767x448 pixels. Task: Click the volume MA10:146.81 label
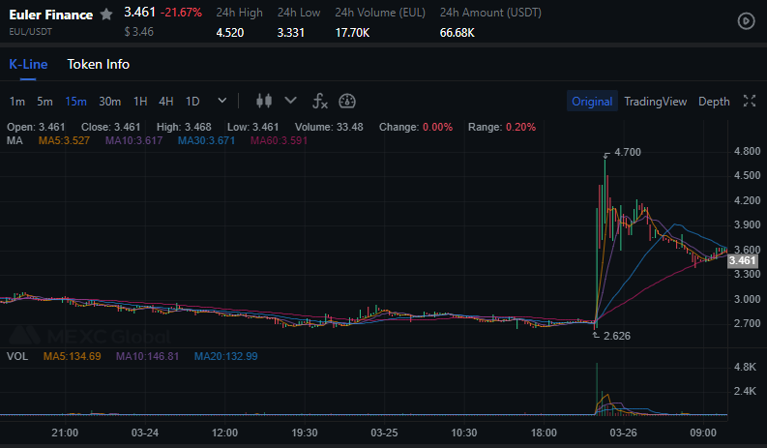coord(147,356)
